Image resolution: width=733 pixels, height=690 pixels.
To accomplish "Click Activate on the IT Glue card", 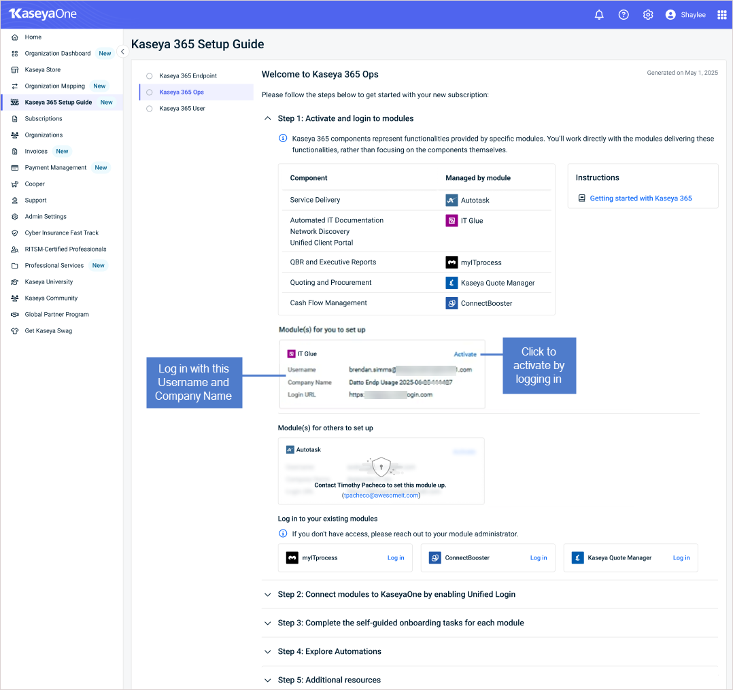I will [465, 354].
